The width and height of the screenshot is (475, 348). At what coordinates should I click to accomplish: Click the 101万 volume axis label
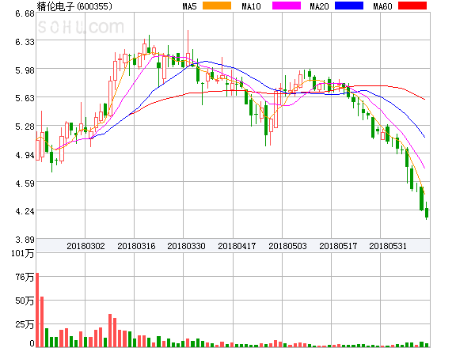point(23,253)
